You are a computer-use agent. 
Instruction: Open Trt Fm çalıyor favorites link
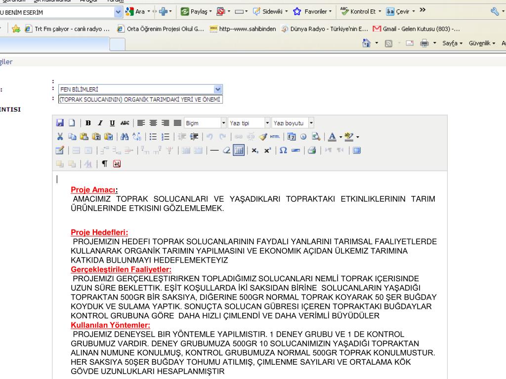[x=67, y=29]
